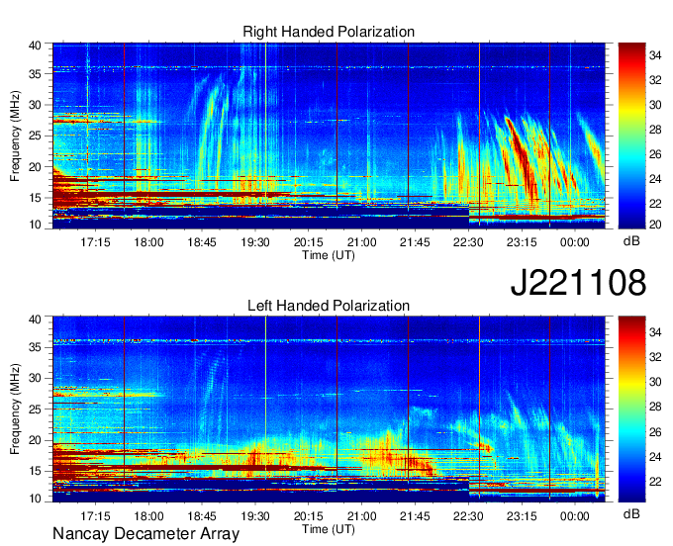The image size is (673, 546).
Task: Click the Left Handed plot's dB color scale bar
Action: [631, 409]
